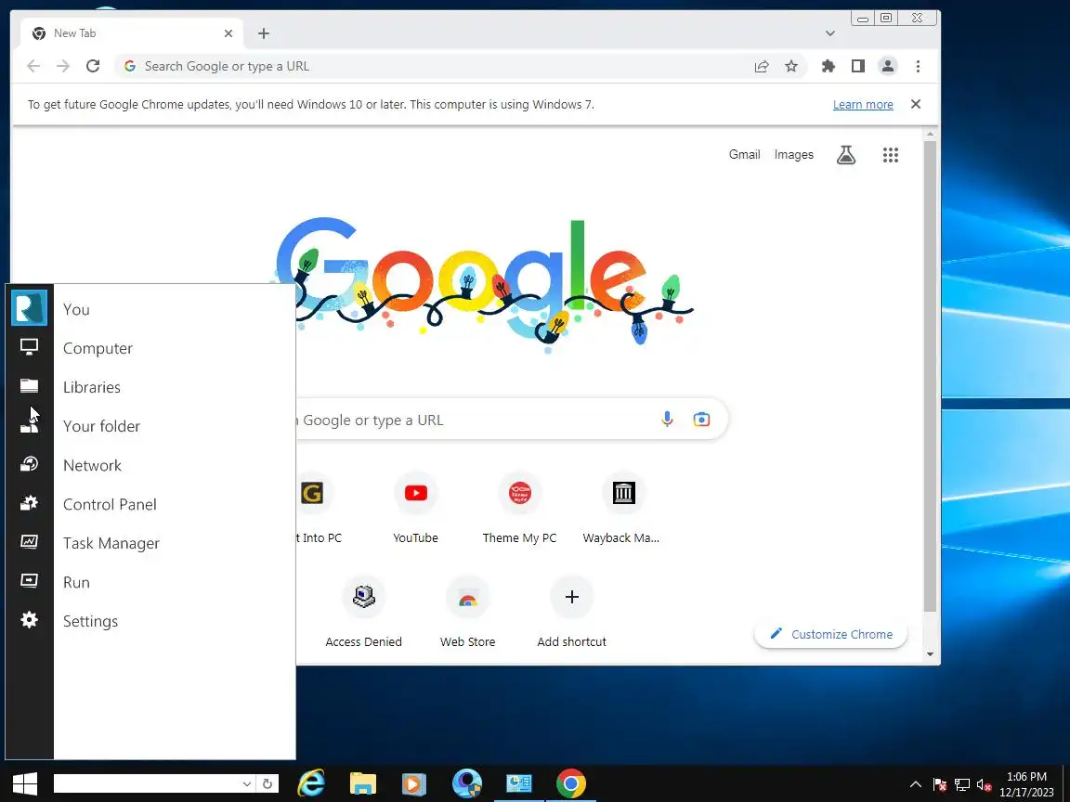Open Settings menu entry
The height and width of the screenshot is (802, 1070).
90,621
